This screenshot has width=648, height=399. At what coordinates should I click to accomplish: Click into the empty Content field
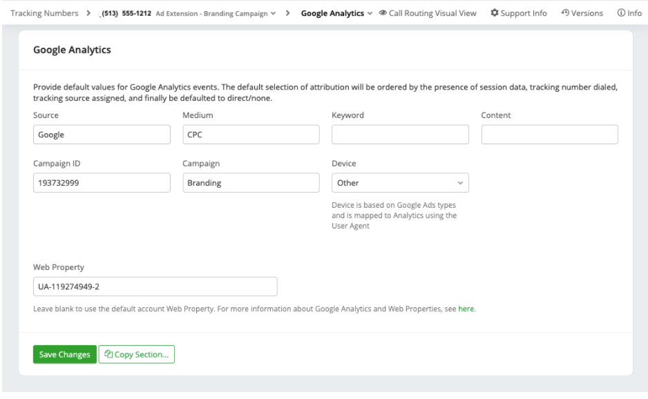coord(549,135)
